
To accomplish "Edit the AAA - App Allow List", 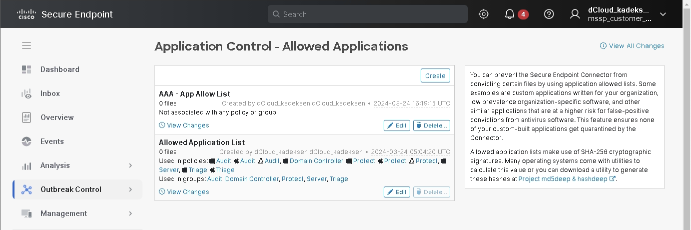I will click(397, 125).
